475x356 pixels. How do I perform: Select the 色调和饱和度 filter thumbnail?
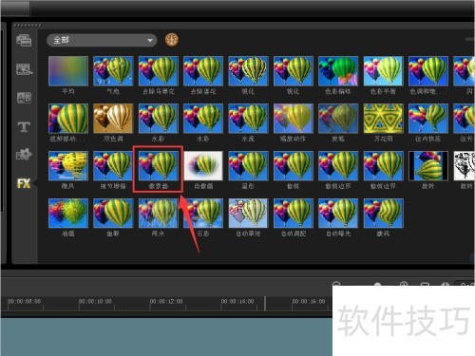(428, 71)
